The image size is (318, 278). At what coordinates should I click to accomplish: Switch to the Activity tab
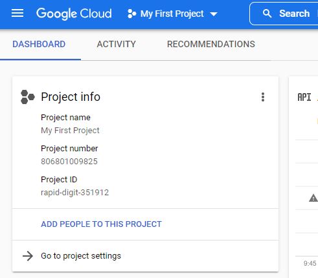[x=117, y=44]
